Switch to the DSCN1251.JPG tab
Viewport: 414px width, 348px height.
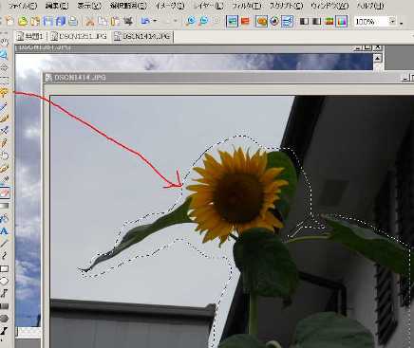click(79, 37)
